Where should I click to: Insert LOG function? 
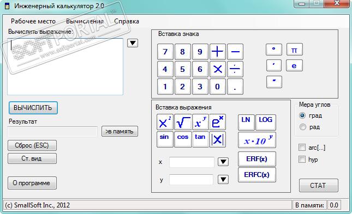pos(266,123)
